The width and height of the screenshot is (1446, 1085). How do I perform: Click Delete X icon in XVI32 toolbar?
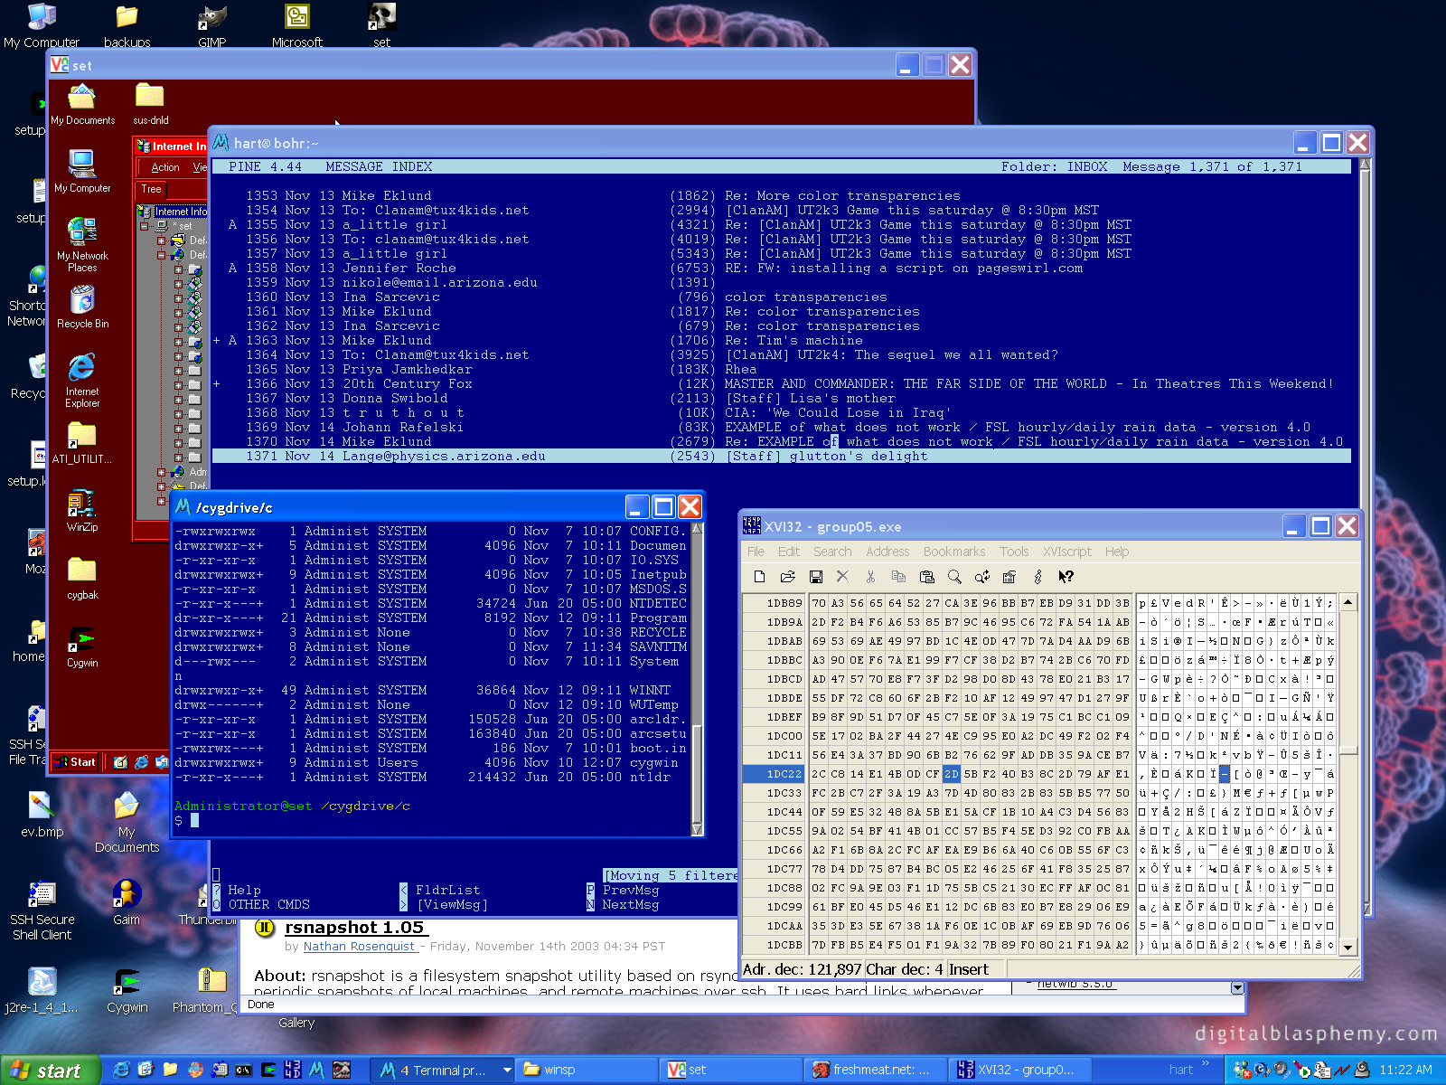[x=842, y=577]
